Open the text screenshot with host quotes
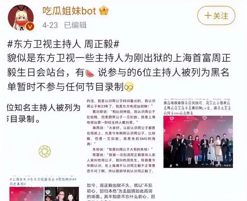The image size is (247, 201). 121,136
